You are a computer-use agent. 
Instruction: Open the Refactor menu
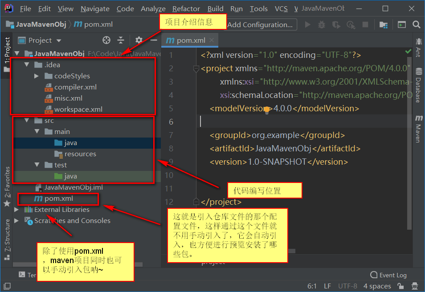click(x=186, y=8)
